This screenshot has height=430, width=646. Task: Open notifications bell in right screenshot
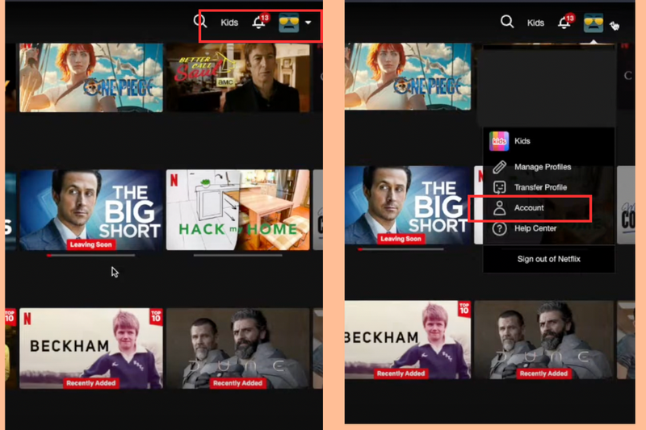click(x=564, y=23)
